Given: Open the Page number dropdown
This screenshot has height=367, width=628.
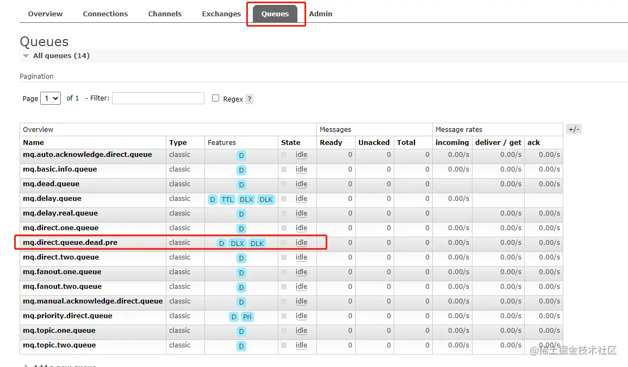Looking at the screenshot, I should (51, 98).
